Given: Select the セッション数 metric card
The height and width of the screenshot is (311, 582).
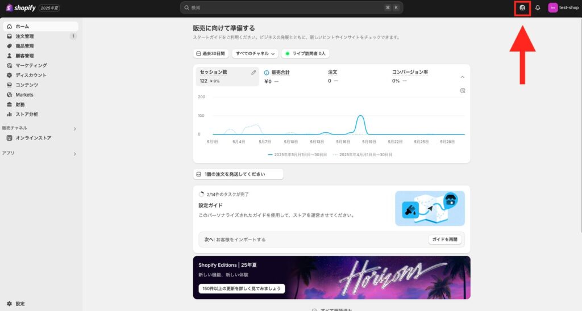Looking at the screenshot, I should (227, 77).
